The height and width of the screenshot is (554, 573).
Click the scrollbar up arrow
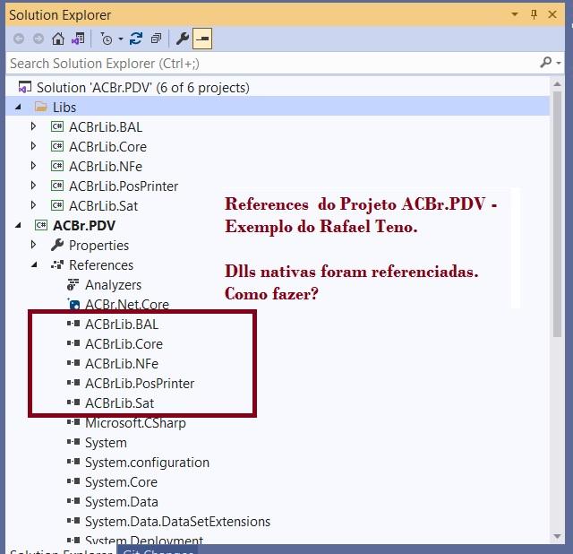click(x=557, y=84)
